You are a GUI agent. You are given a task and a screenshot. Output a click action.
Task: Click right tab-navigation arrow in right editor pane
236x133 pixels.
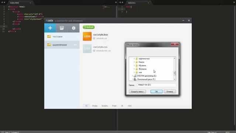(x=122, y=3)
